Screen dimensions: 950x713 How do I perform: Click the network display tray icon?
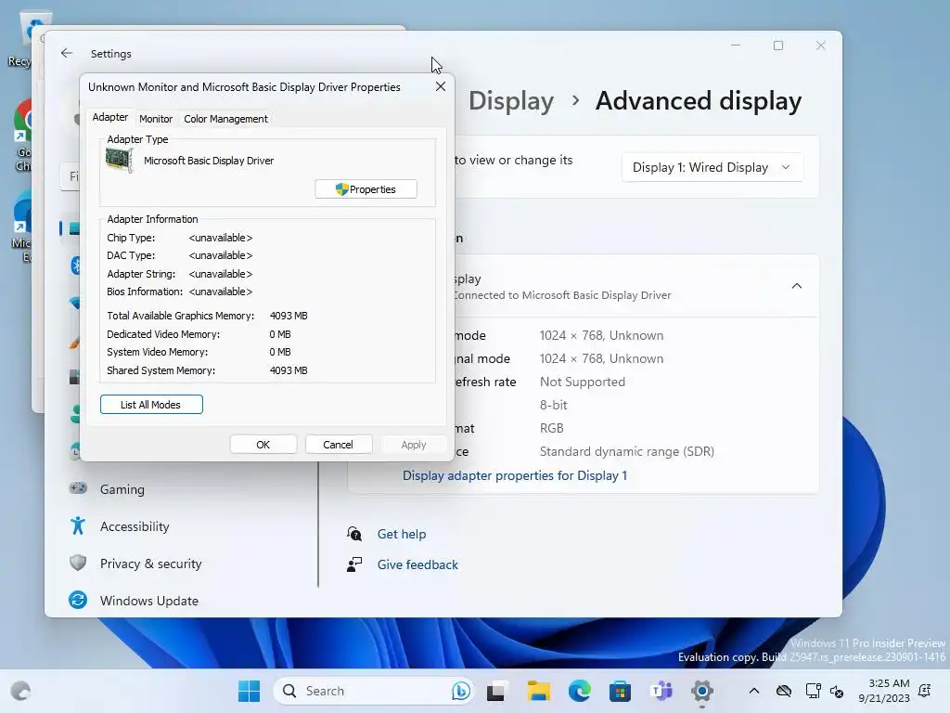tap(813, 691)
